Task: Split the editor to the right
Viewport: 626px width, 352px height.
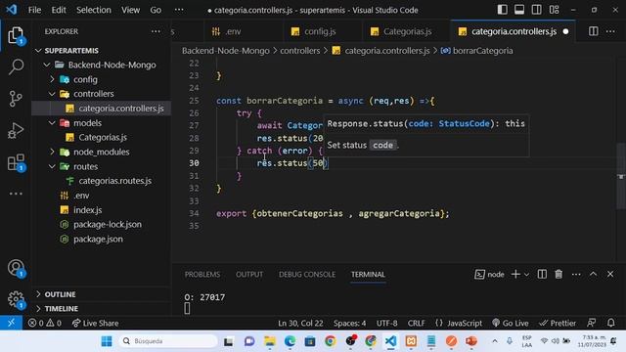Action: 594,31
